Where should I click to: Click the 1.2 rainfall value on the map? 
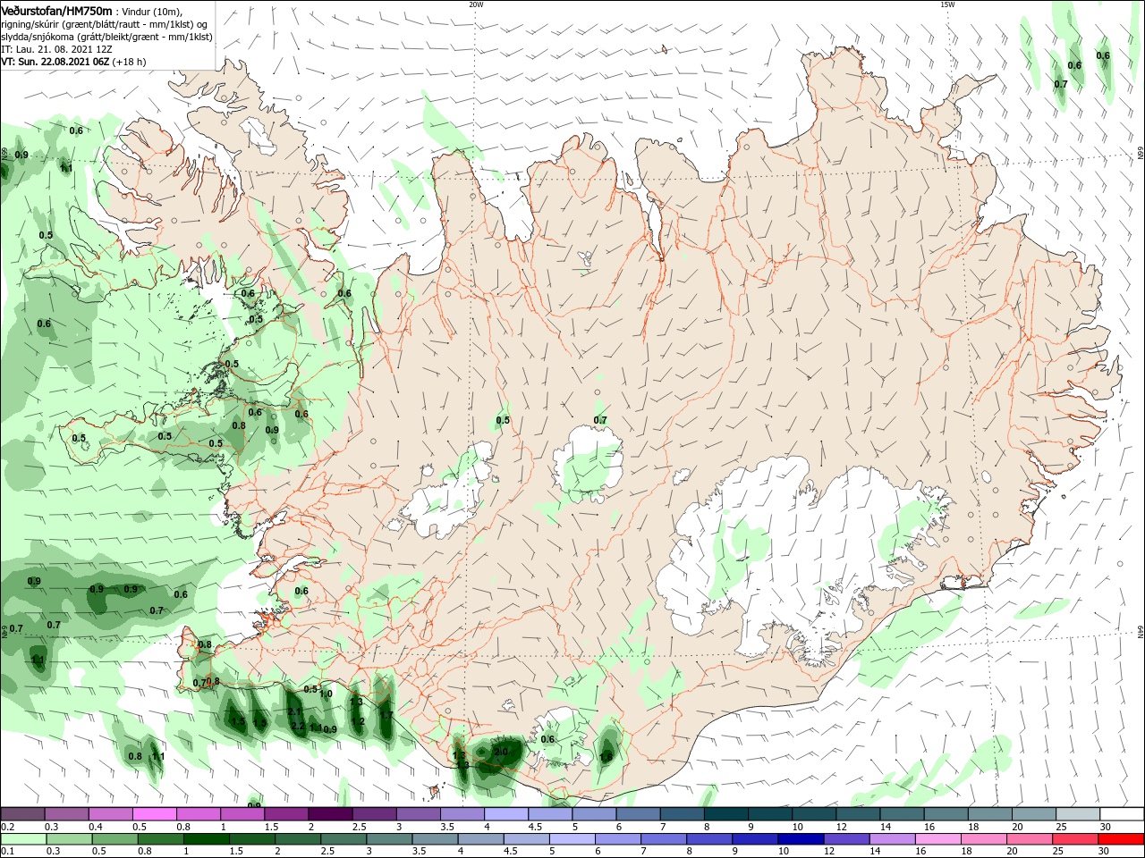(x=358, y=721)
